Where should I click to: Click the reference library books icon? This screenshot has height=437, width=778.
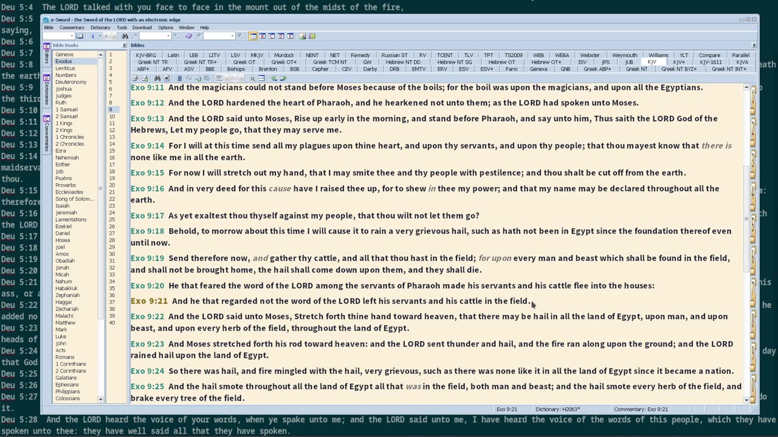click(312, 36)
